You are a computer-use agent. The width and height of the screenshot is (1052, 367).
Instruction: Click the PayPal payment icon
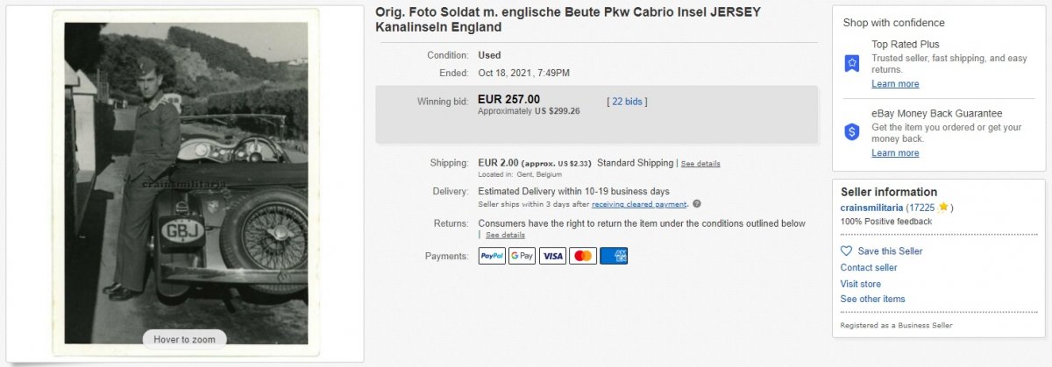click(x=492, y=256)
